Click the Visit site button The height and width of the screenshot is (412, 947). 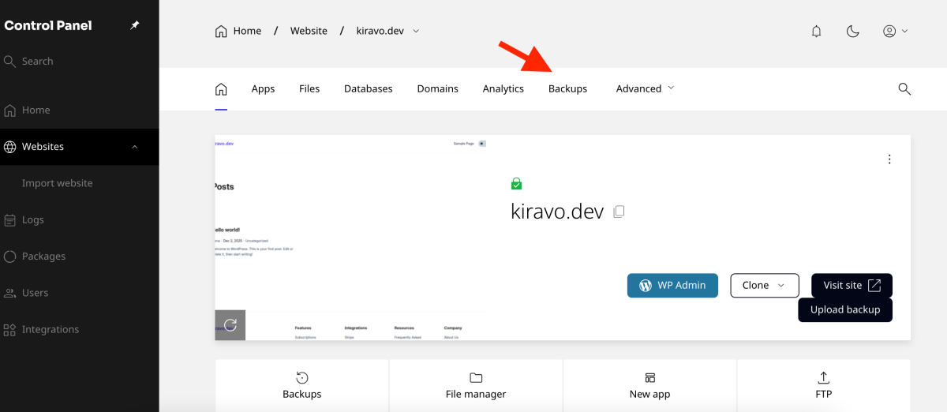coord(852,285)
